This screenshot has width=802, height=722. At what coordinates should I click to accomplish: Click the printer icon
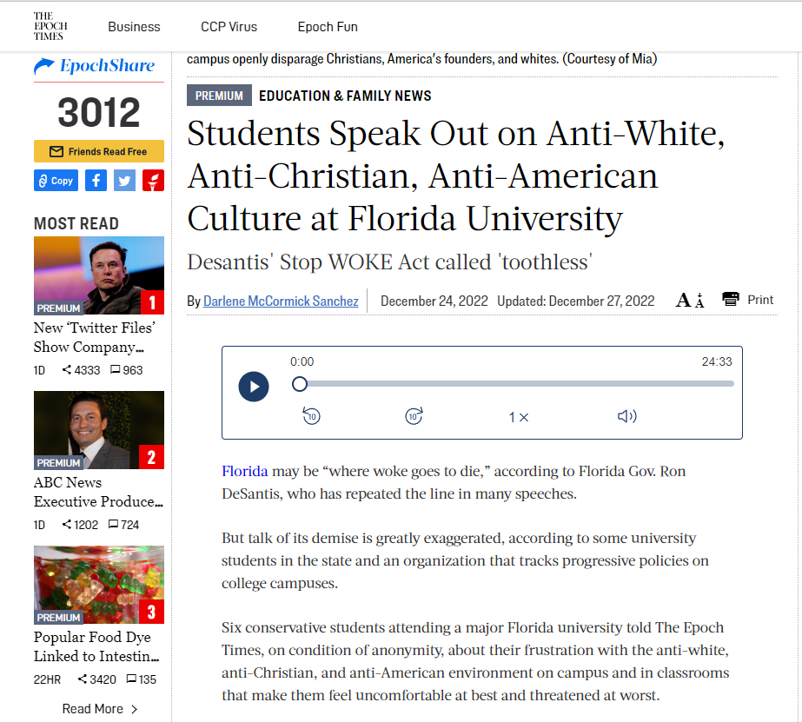tap(731, 299)
